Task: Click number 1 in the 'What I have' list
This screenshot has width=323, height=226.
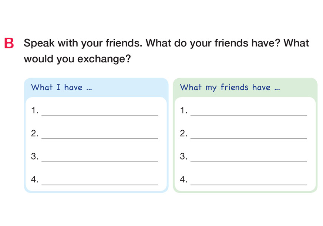Action: 34,110
